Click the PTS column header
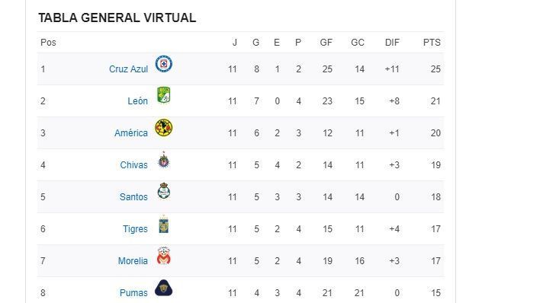The width and height of the screenshot is (540, 303). [432, 43]
